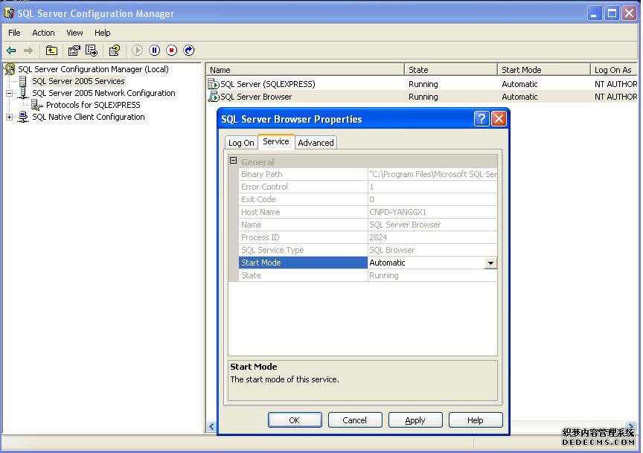Click the Apply button
Image resolution: width=643 pixels, height=453 pixels.
[415, 420]
